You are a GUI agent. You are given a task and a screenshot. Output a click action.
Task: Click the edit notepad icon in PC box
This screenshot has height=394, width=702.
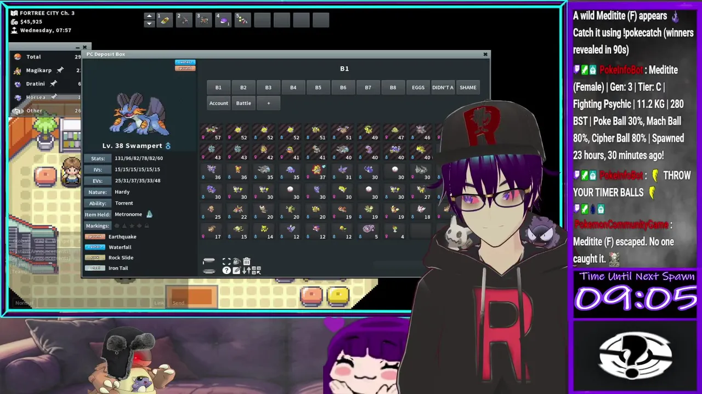(236, 270)
